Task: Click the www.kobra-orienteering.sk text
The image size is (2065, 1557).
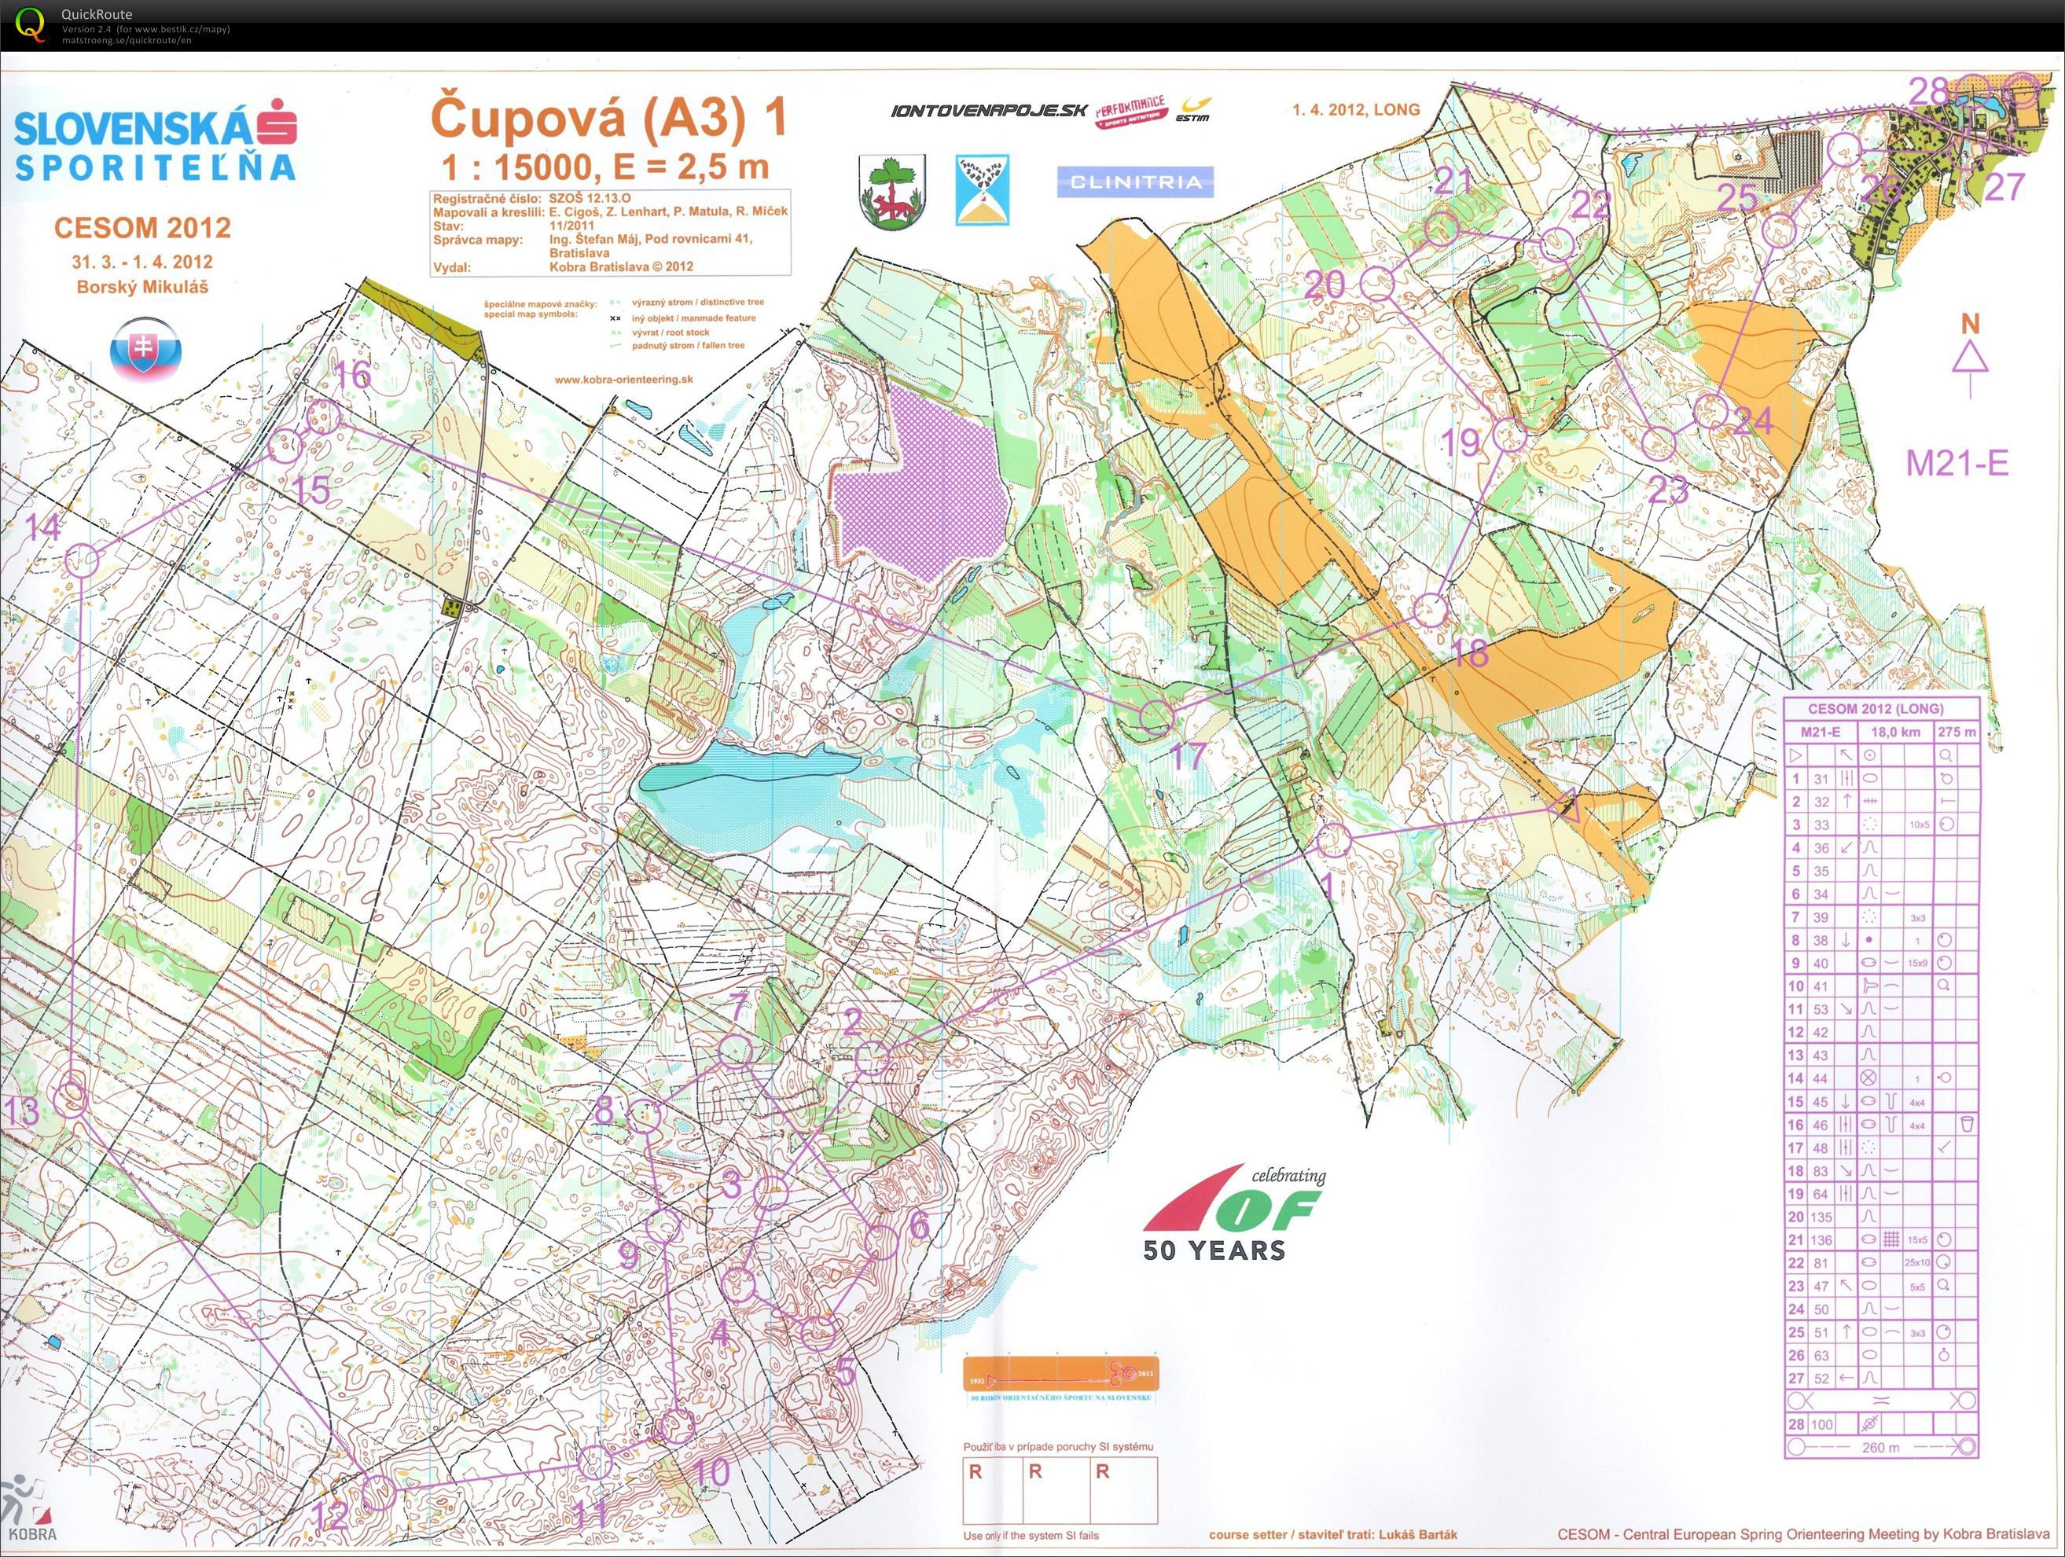Action: tap(623, 380)
